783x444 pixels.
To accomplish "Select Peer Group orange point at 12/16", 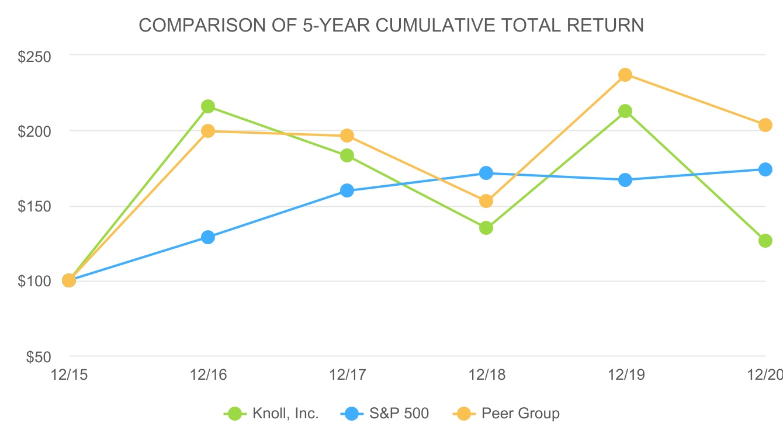I will [x=208, y=131].
